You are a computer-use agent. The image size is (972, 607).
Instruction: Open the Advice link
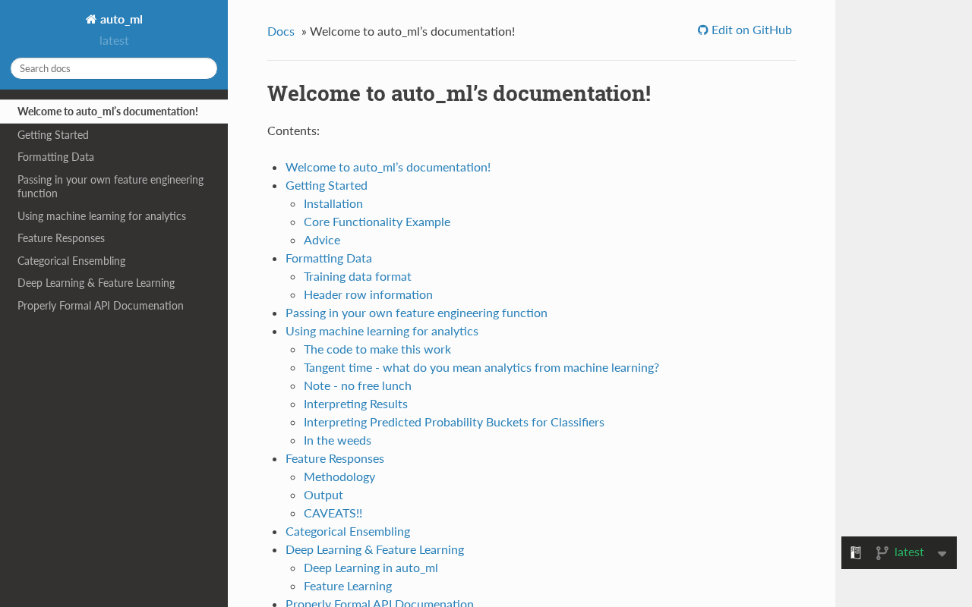(322, 240)
